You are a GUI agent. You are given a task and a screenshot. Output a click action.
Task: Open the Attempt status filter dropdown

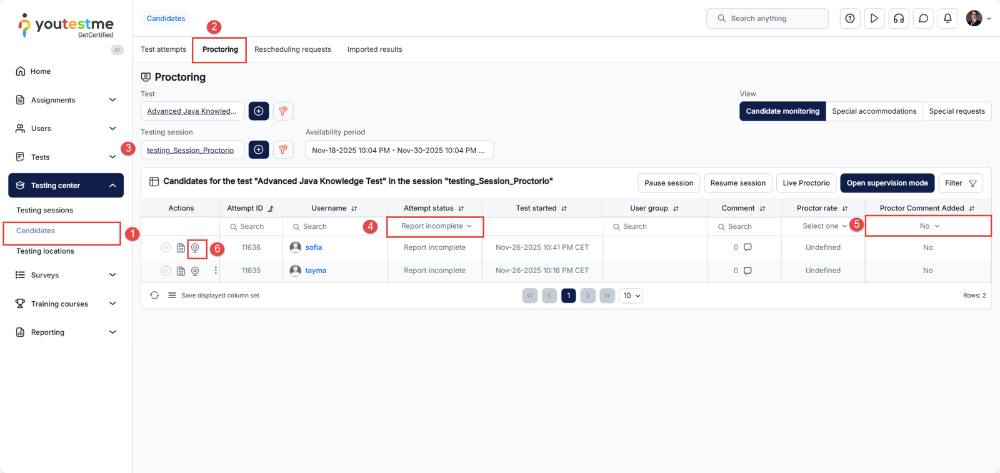coord(436,226)
